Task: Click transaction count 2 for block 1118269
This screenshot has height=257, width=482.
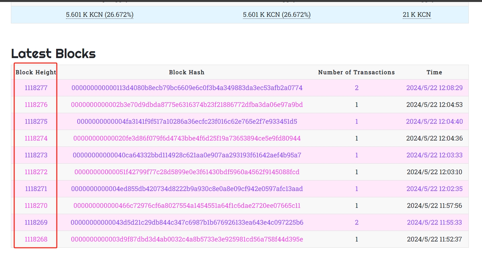Action: coord(357,223)
